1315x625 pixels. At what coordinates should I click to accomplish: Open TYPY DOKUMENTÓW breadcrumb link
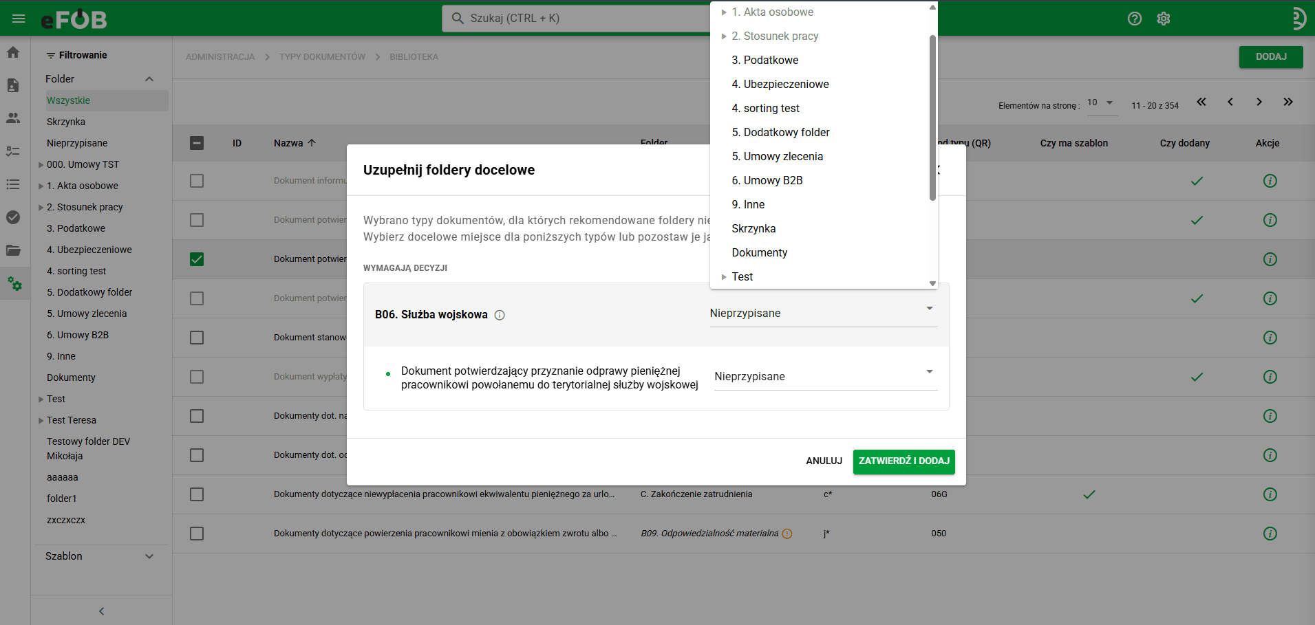322,57
